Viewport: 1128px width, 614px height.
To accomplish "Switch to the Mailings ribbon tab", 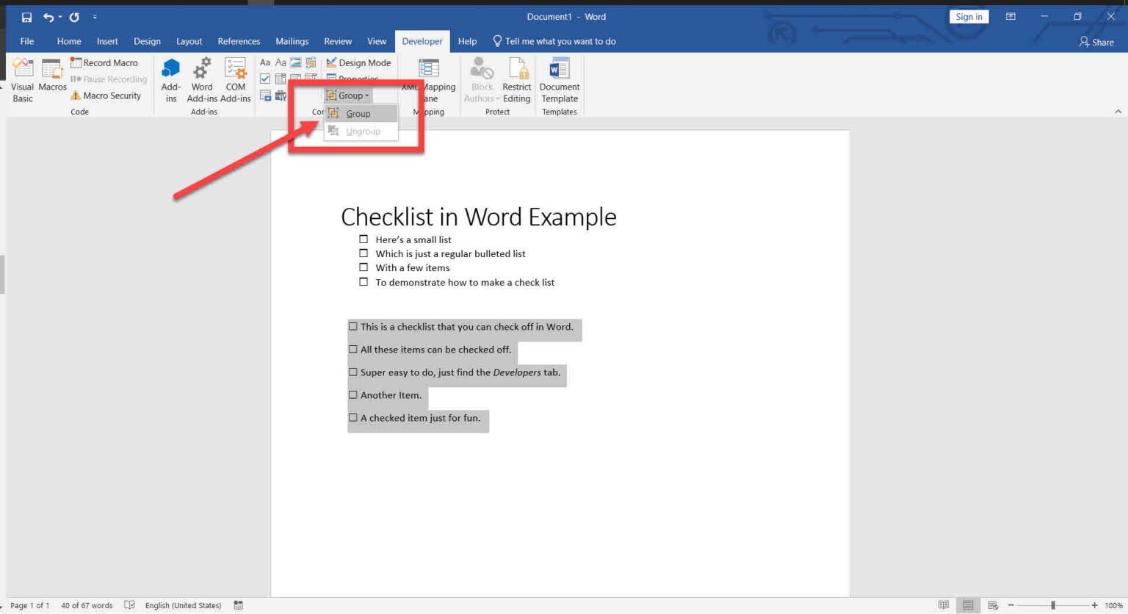I will click(292, 41).
